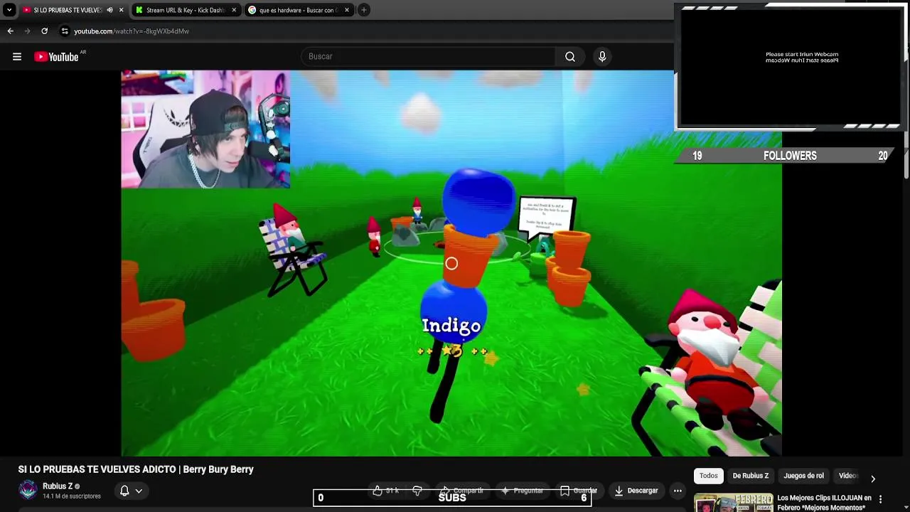This screenshot has width=910, height=512.
Task: Go forward with the browser forward arrow
Action: point(27,31)
